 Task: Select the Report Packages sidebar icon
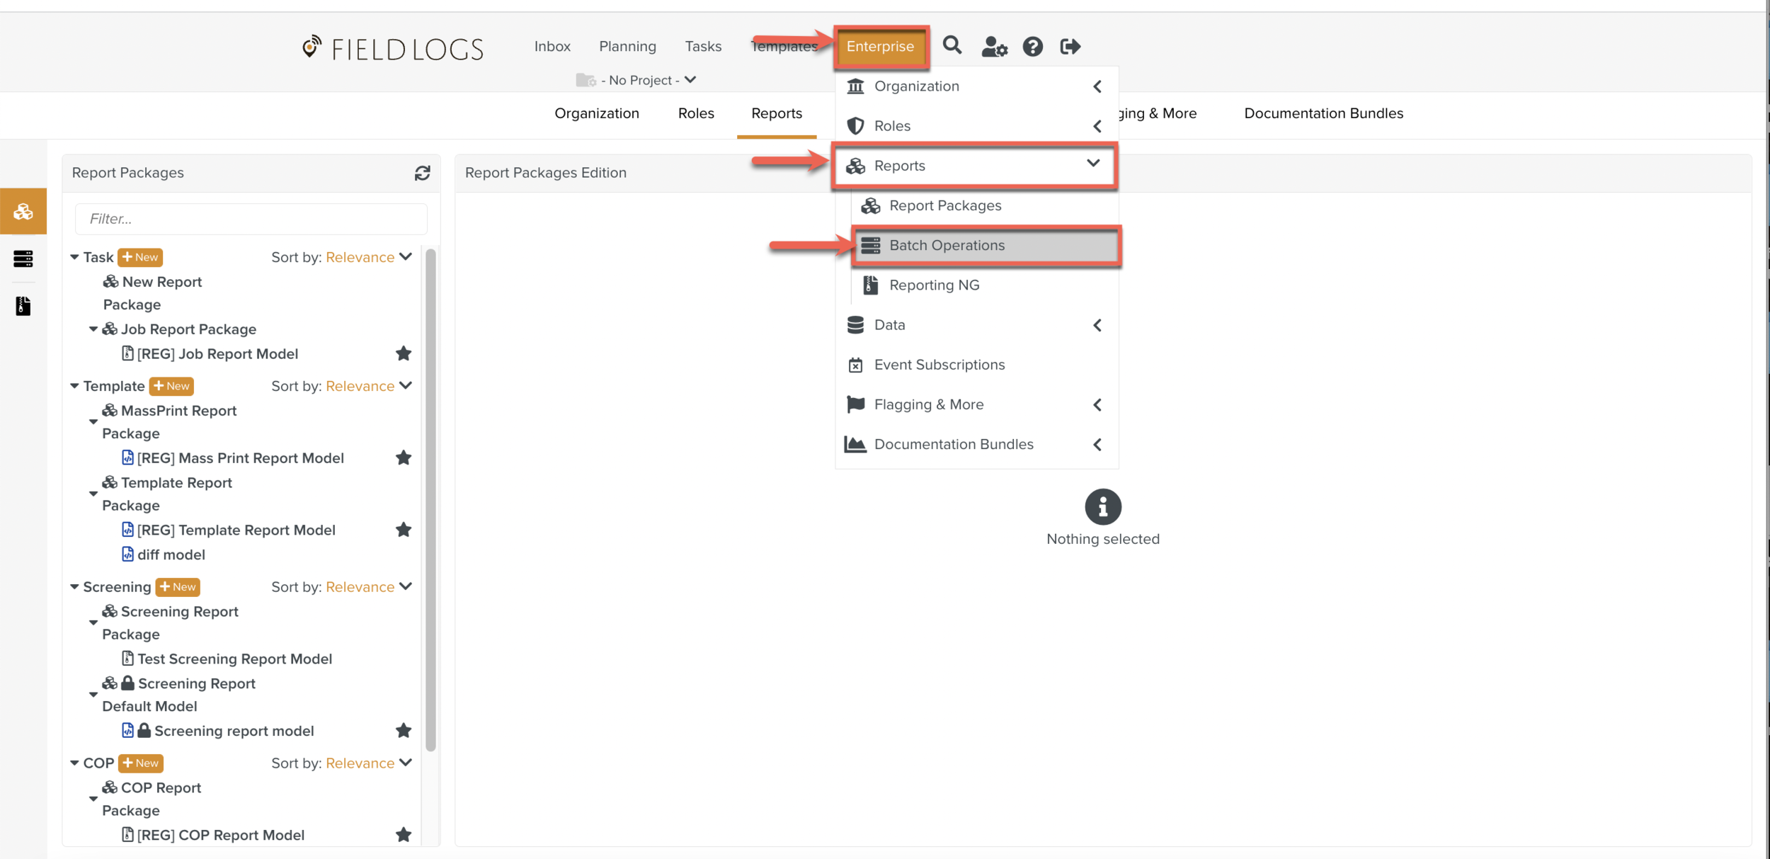(23, 211)
